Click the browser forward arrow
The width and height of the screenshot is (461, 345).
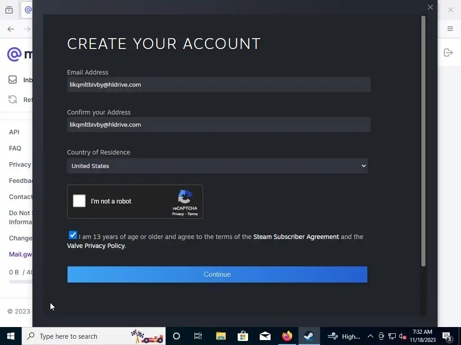27,29
